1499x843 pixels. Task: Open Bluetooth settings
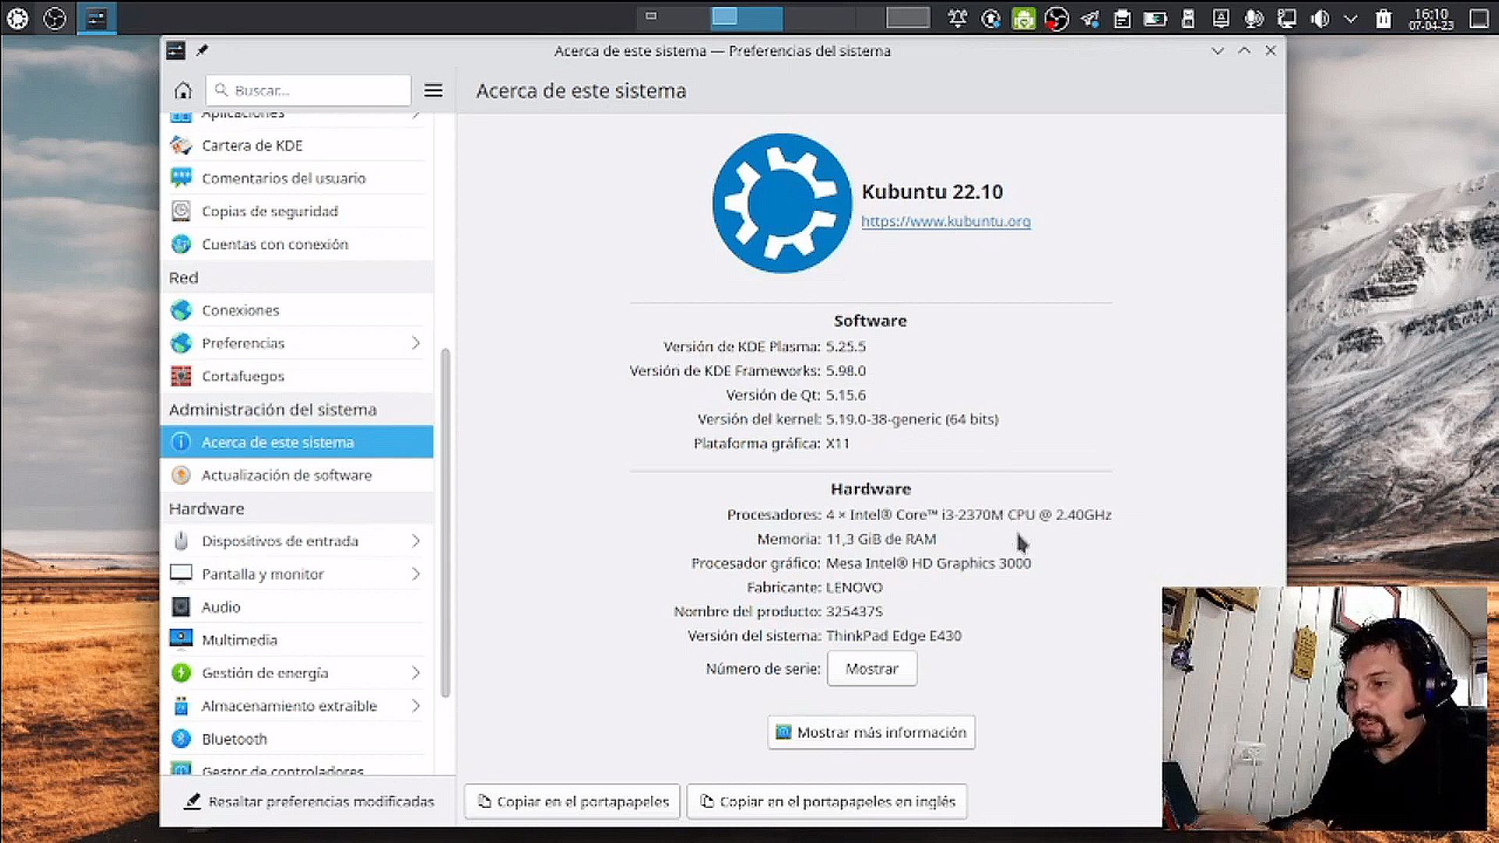pyautogui.click(x=297, y=738)
